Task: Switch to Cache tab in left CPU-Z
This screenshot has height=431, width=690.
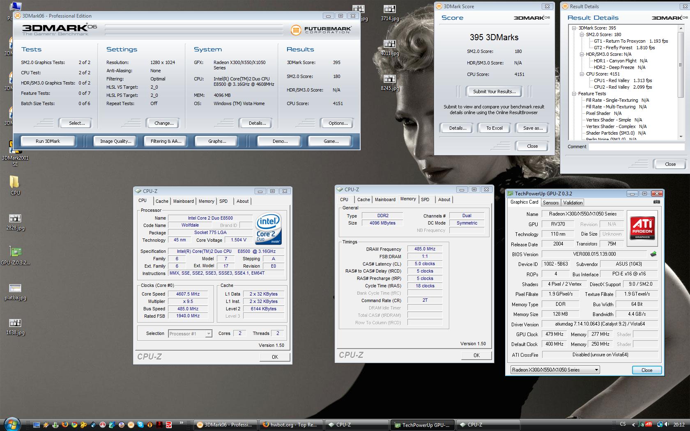Action: (x=162, y=201)
